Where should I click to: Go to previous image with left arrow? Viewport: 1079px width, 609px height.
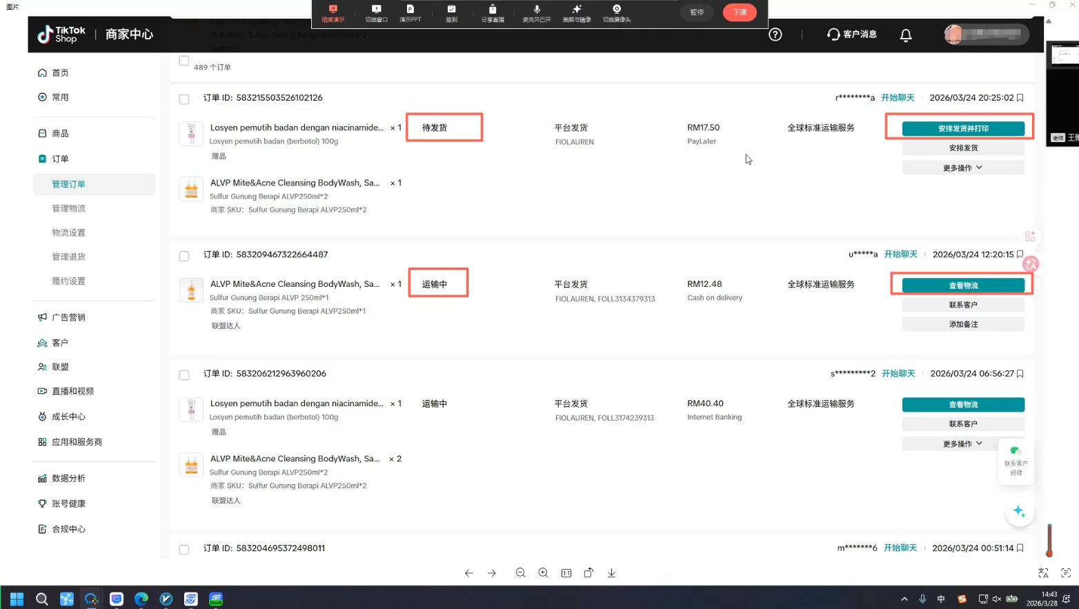coord(468,573)
